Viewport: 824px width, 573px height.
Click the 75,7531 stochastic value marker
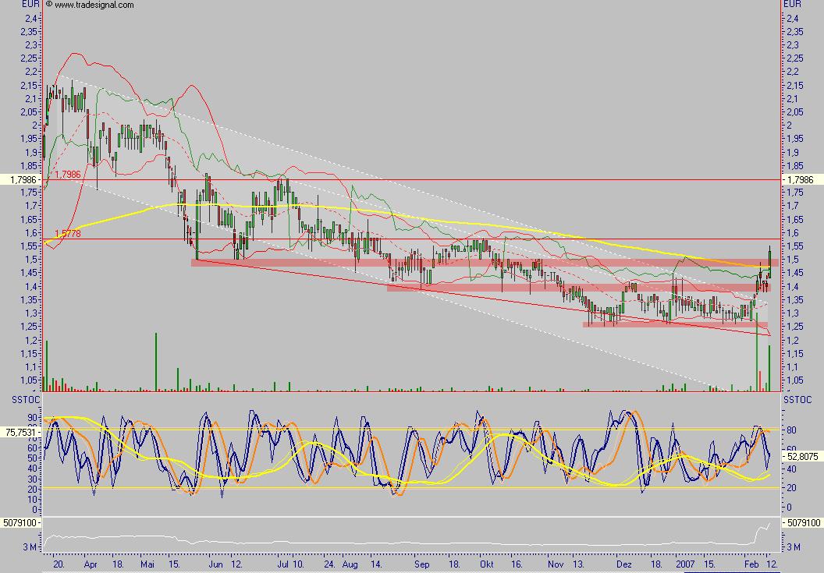point(23,430)
